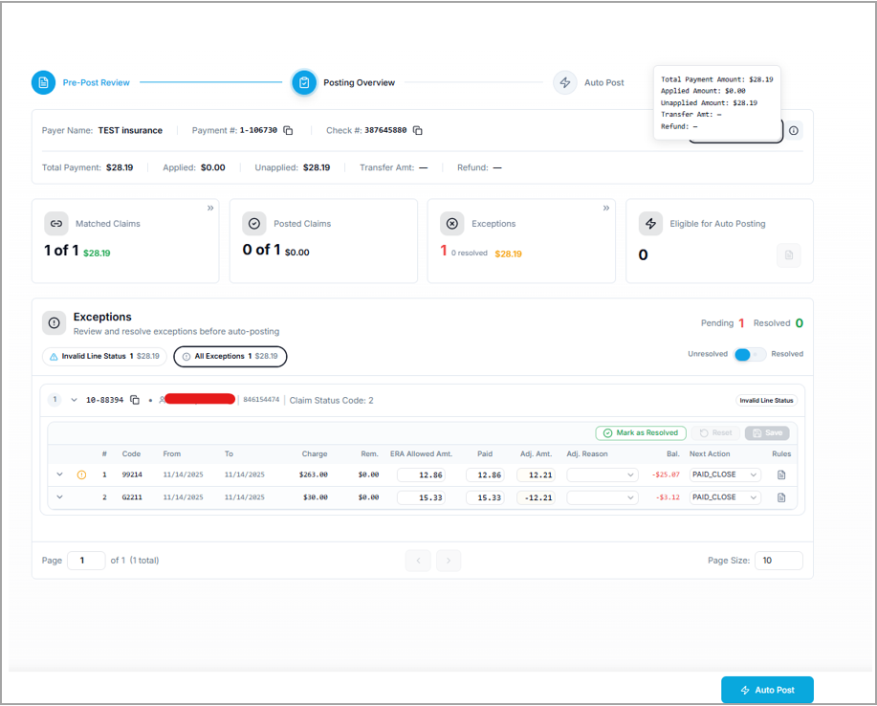
Task: Collapse claim 10-88394 row chevron
Action: (x=75, y=400)
